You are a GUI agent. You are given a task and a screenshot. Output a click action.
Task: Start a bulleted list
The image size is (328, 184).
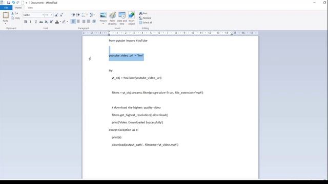(x=83, y=15)
